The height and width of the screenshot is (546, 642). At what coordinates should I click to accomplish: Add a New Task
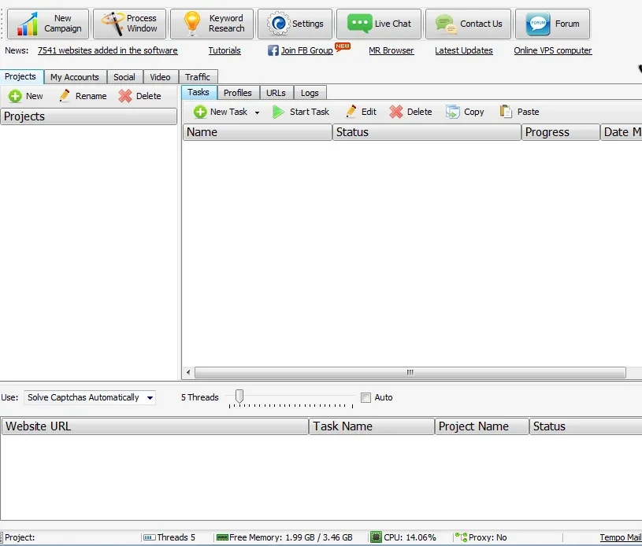pos(221,112)
